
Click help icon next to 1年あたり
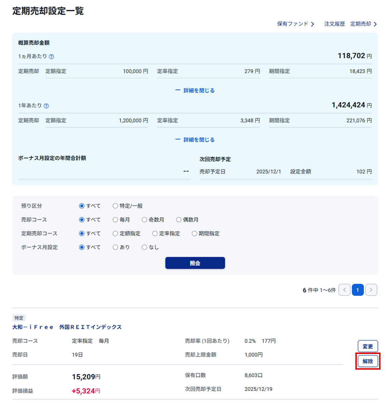[46, 106]
